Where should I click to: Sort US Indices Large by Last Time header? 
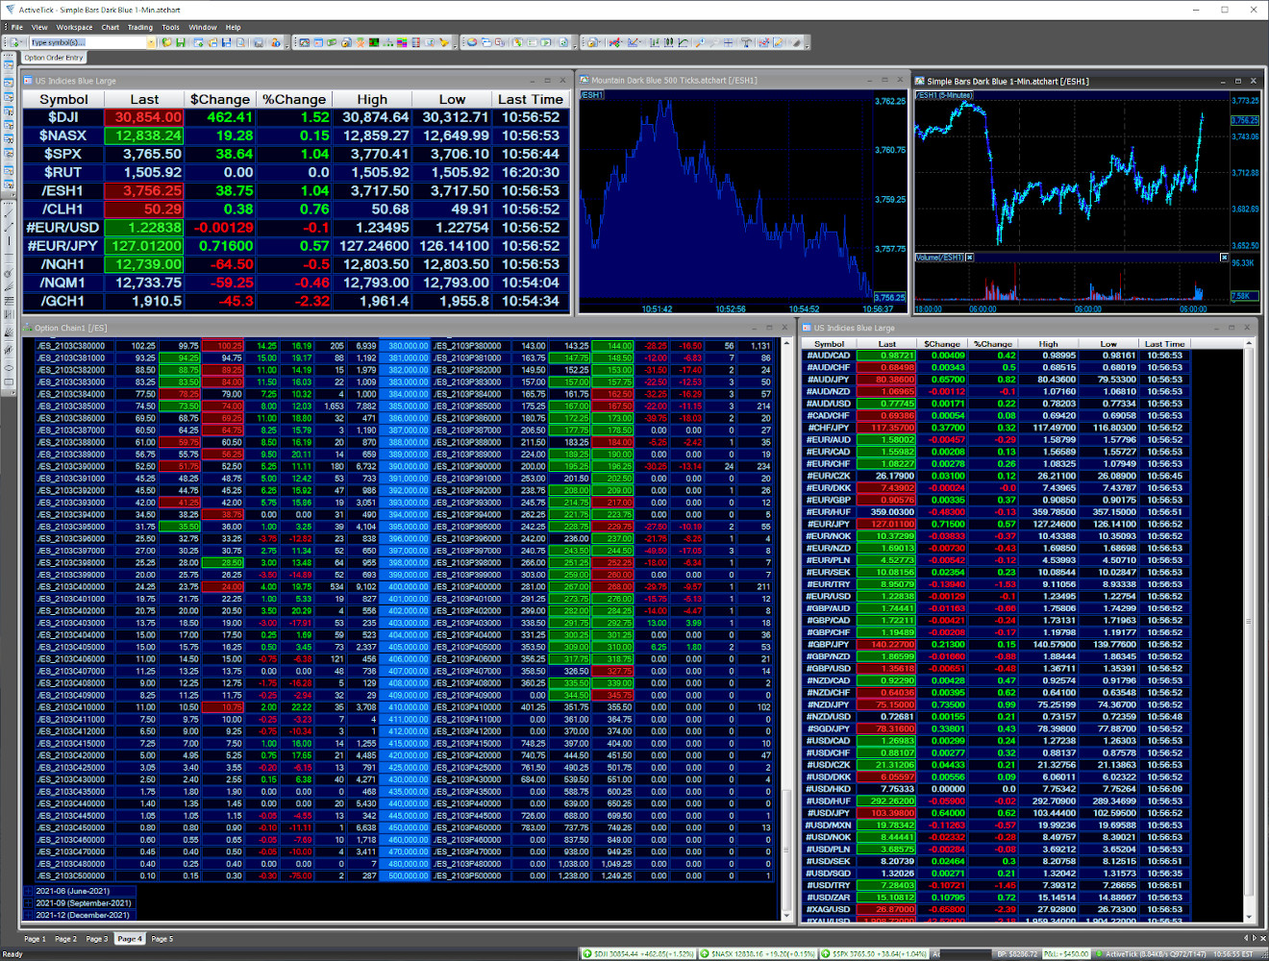[531, 99]
